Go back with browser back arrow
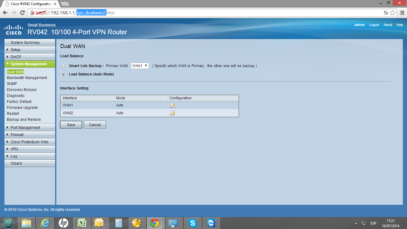 point(5,13)
